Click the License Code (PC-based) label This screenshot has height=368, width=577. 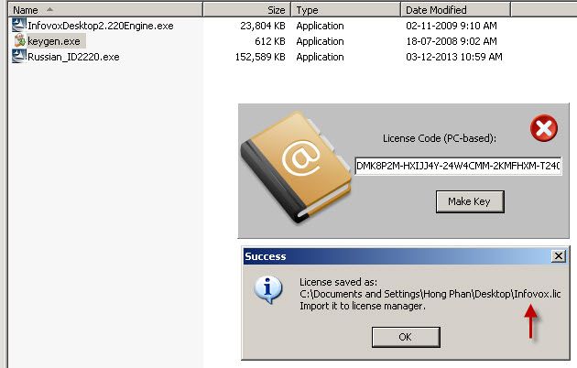click(x=440, y=138)
